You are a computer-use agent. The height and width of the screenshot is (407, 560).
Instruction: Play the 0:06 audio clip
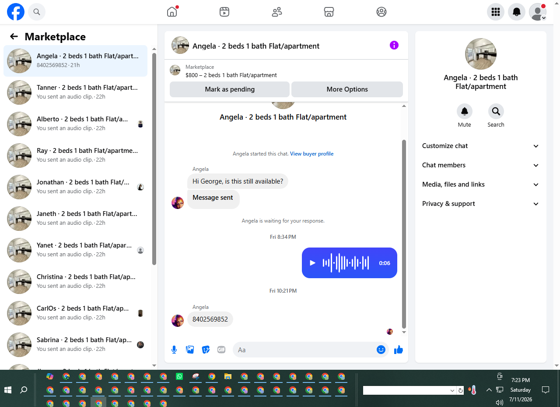click(x=312, y=263)
